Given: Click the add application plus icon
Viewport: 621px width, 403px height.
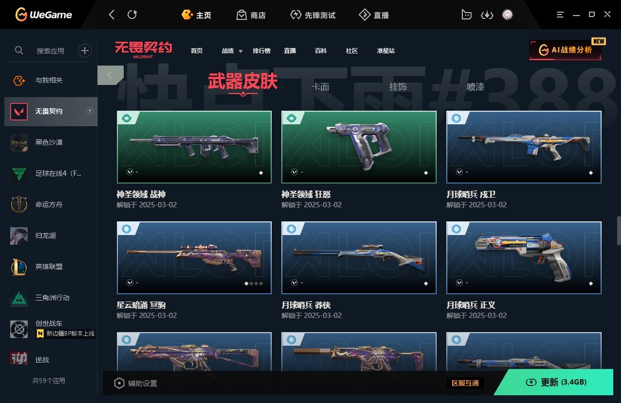Looking at the screenshot, I should coord(85,50).
